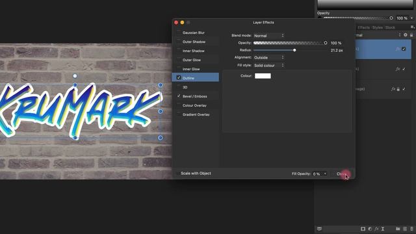Click the panel Opacity 100 % value

point(402,18)
